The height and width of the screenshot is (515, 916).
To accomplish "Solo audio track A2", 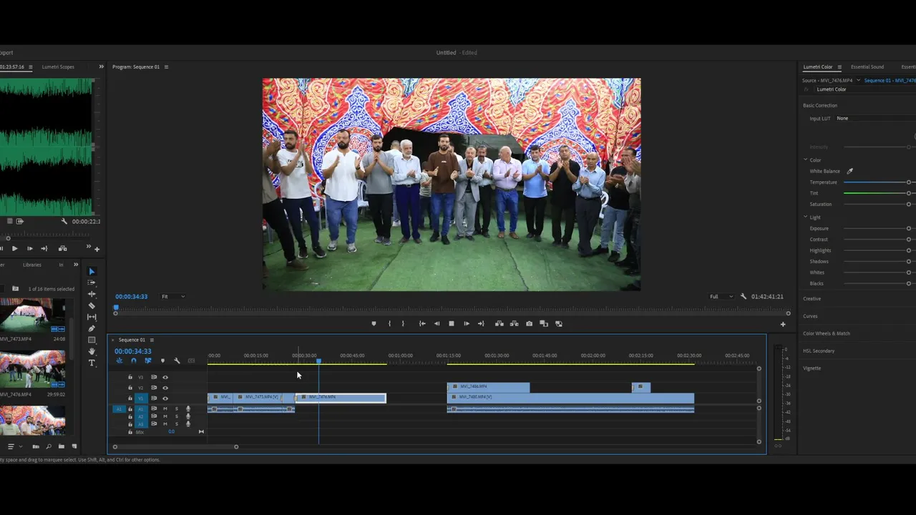I will point(177,416).
